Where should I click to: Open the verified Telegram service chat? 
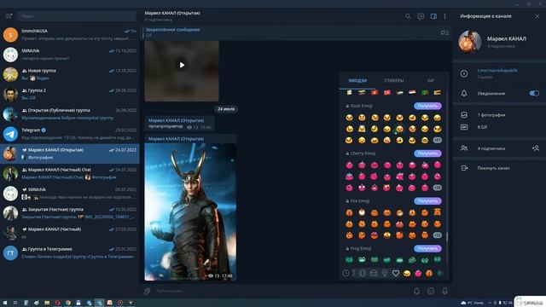click(70, 134)
